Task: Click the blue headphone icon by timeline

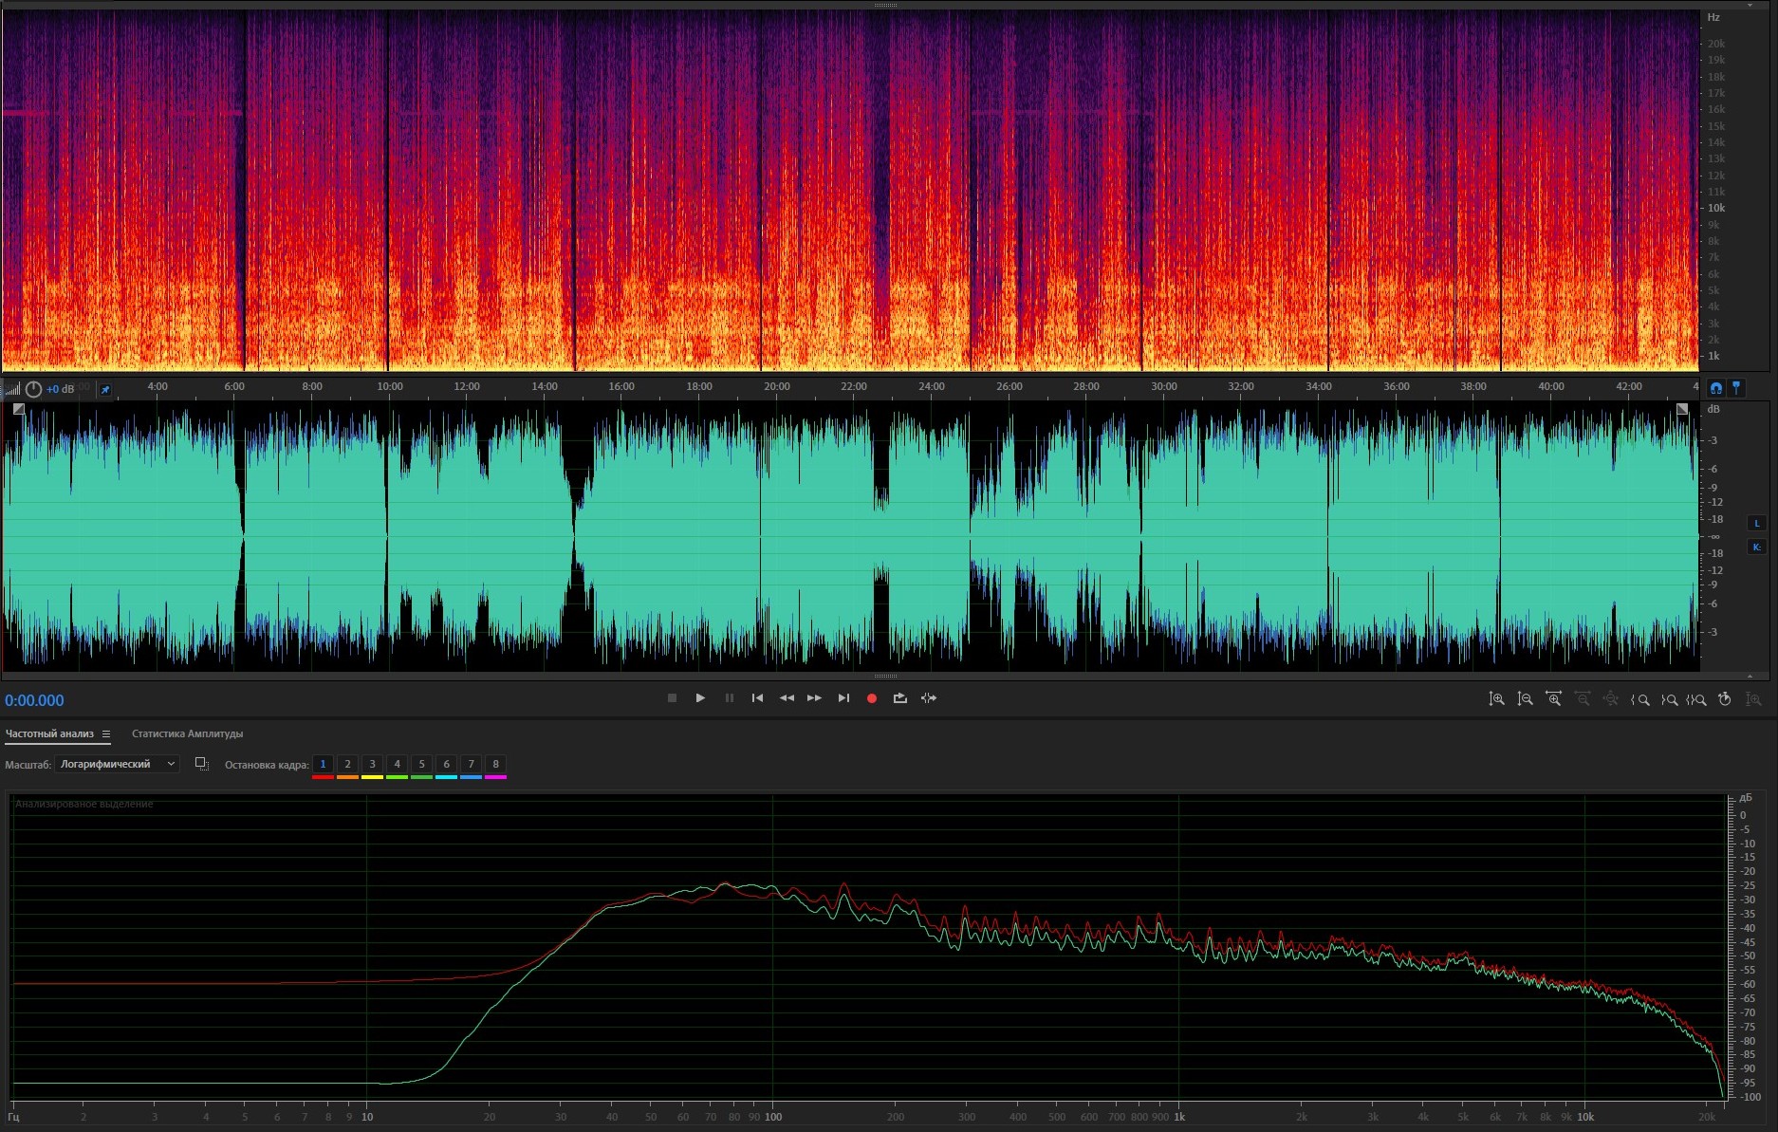Action: tap(1715, 388)
